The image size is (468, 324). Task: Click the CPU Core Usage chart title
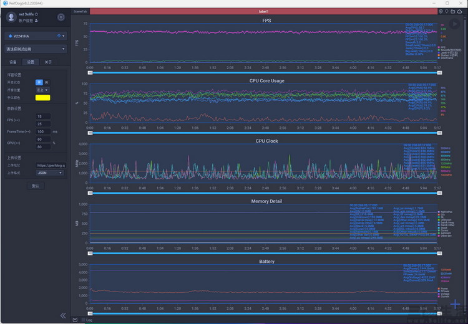267,81
